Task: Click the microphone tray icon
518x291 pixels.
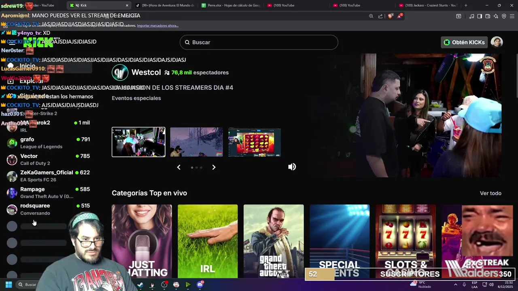Action: pos(464,285)
